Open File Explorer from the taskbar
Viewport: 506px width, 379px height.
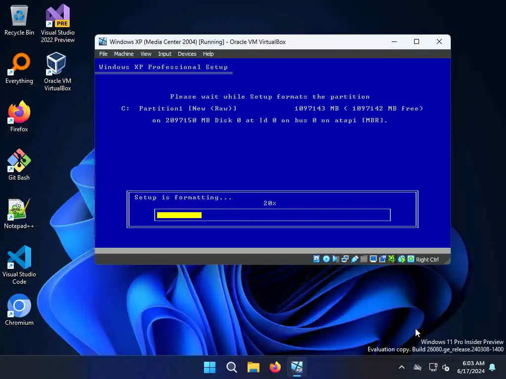(x=253, y=367)
